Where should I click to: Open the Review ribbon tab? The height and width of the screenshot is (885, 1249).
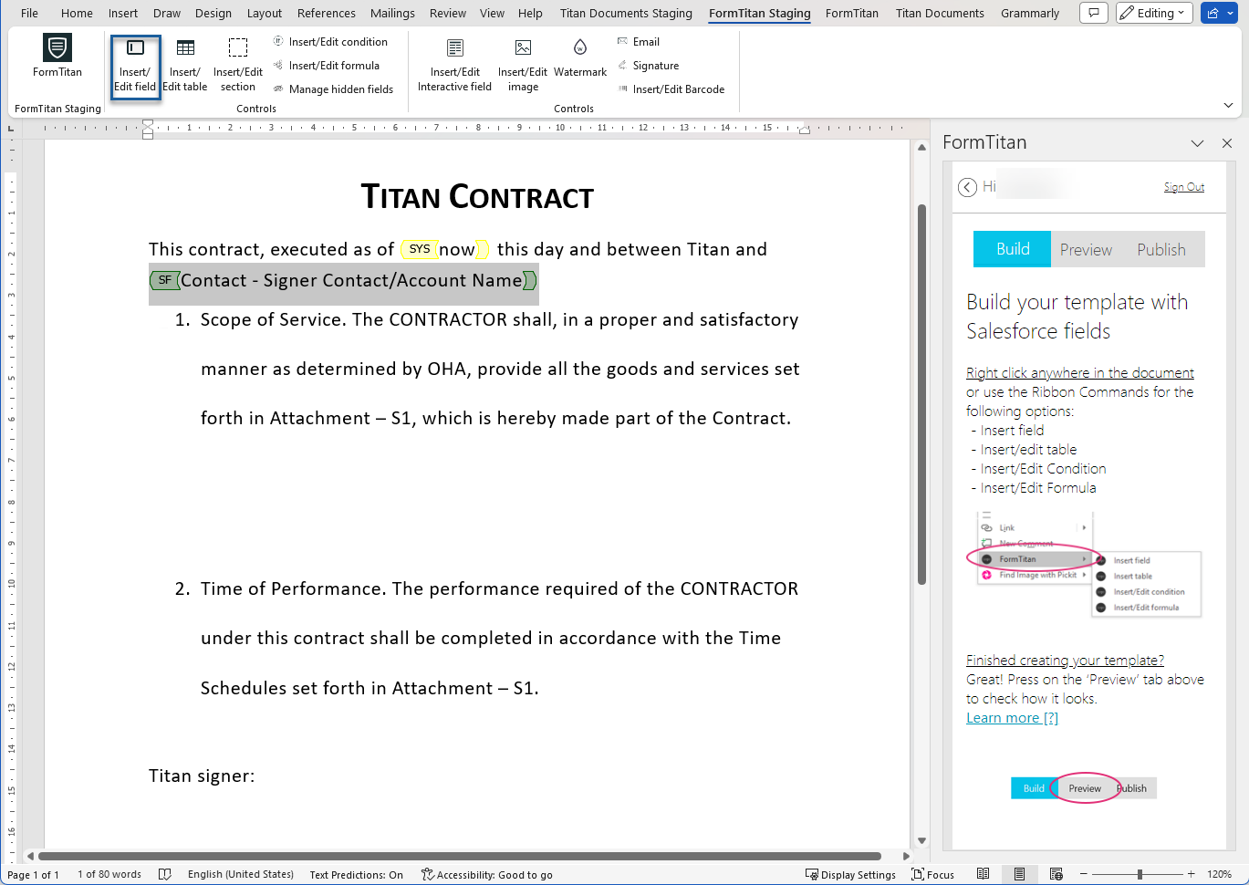coord(448,13)
